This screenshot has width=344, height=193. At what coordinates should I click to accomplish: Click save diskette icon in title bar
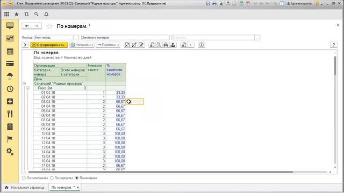click(x=208, y=4)
